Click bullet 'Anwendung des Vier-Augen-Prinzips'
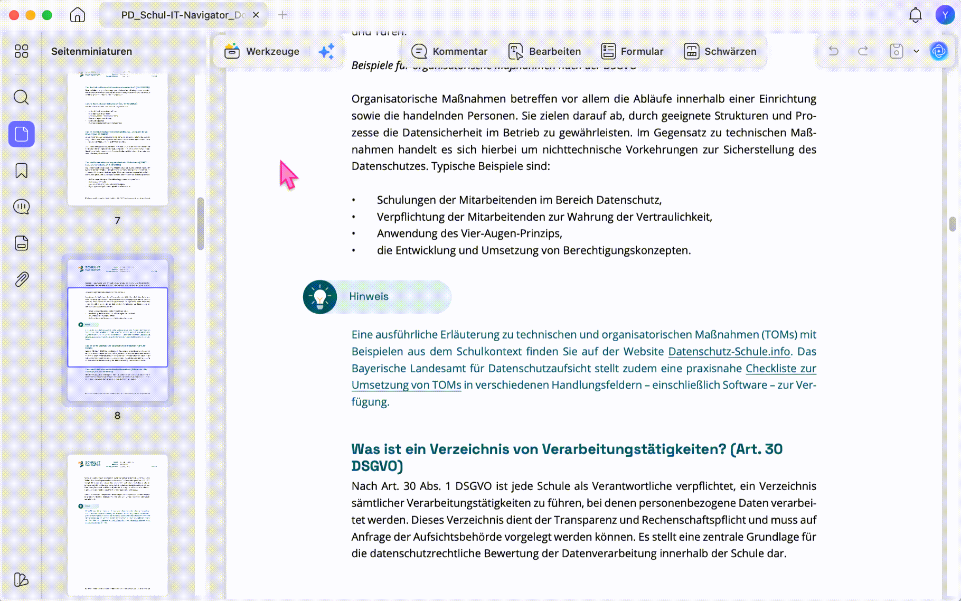 tap(469, 233)
